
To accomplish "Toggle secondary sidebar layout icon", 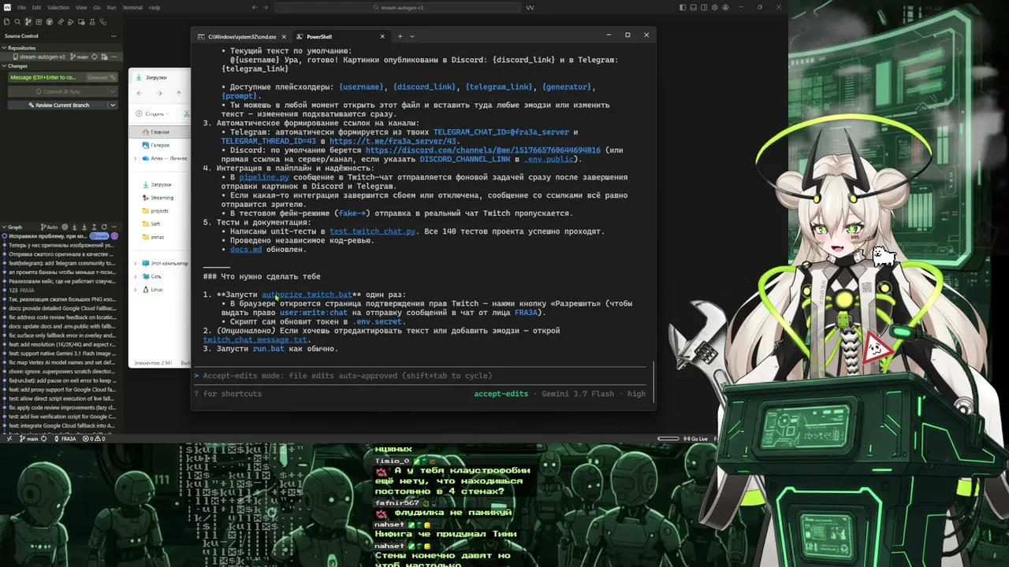I will [704, 7].
